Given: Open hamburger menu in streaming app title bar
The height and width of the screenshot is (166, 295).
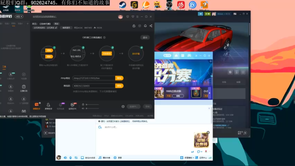Looking at the screenshot, I should coord(137,17).
